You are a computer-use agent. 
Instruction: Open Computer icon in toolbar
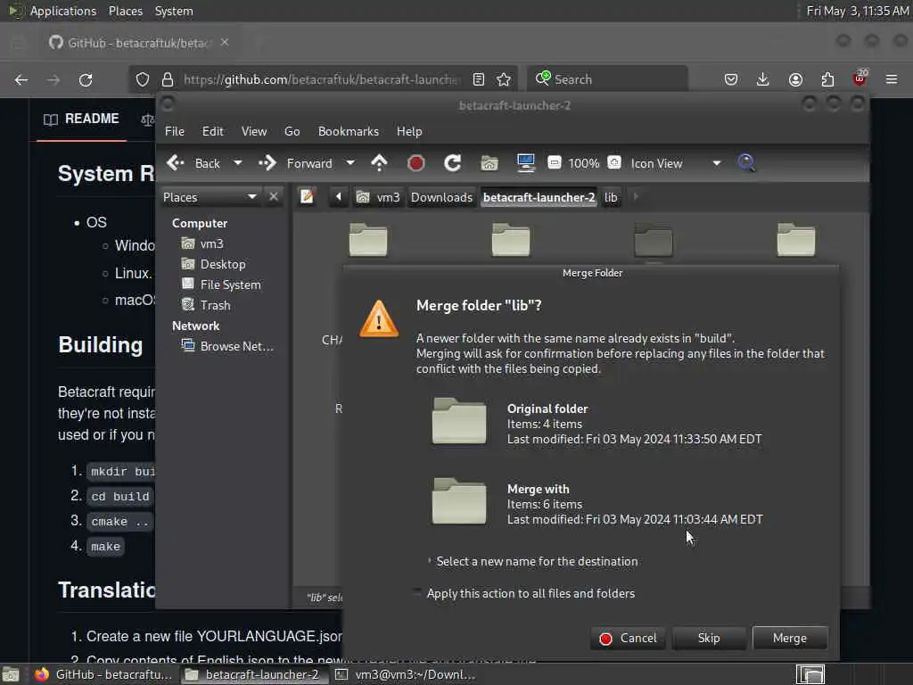[x=526, y=163]
